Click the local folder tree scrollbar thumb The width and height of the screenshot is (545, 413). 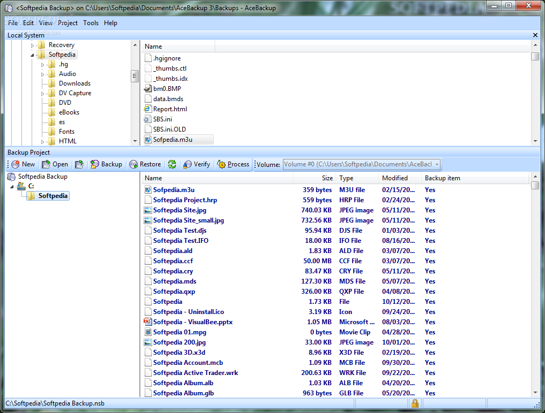click(135, 76)
